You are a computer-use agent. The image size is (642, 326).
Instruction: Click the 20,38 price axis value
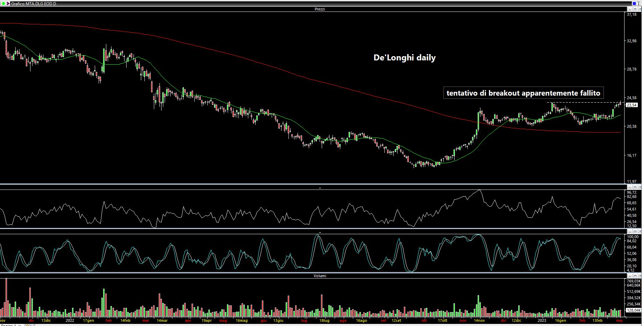[632, 126]
